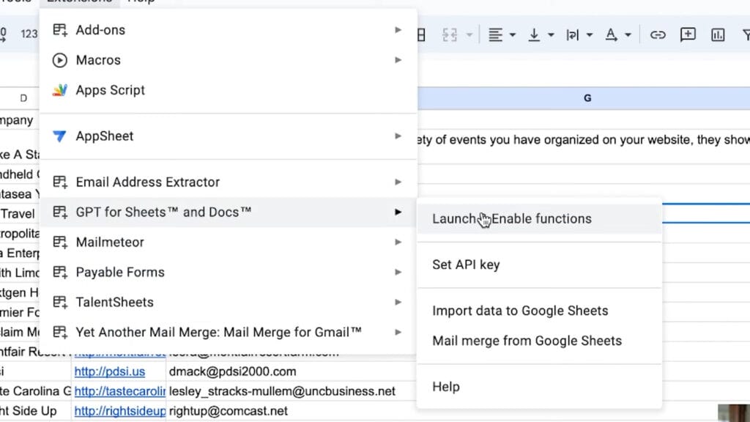Choose Set API key option
This screenshot has height=422, width=750.
coord(540,264)
